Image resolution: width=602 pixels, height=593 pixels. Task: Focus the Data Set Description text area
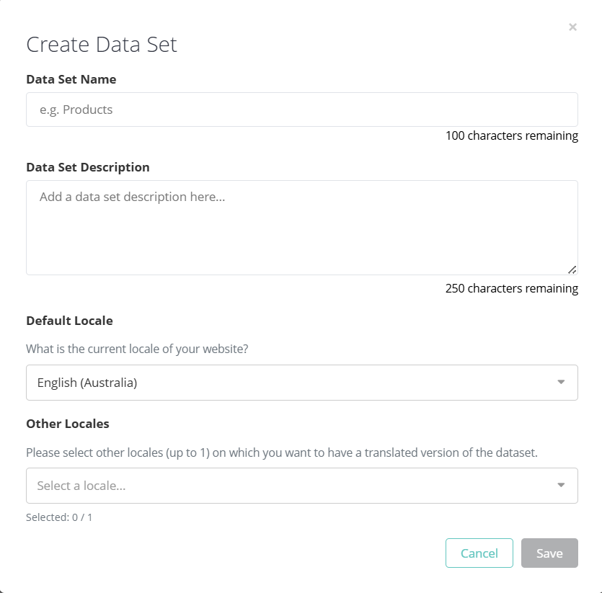pos(301,227)
